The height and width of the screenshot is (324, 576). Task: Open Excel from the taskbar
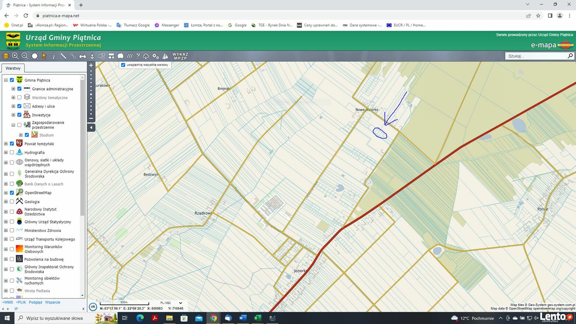(257, 318)
